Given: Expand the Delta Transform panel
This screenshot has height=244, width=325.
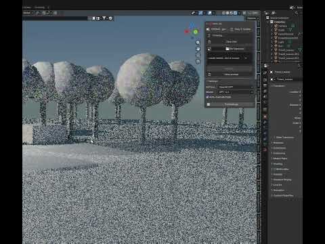Looking at the screenshot, I should (x=285, y=138).
